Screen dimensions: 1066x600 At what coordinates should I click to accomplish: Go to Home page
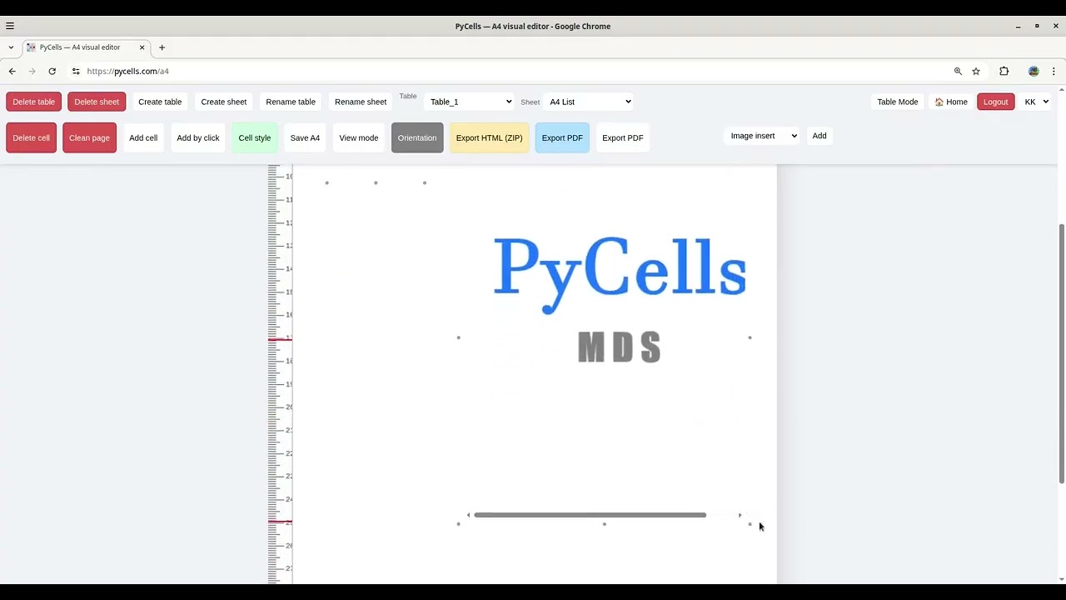pyautogui.click(x=951, y=102)
